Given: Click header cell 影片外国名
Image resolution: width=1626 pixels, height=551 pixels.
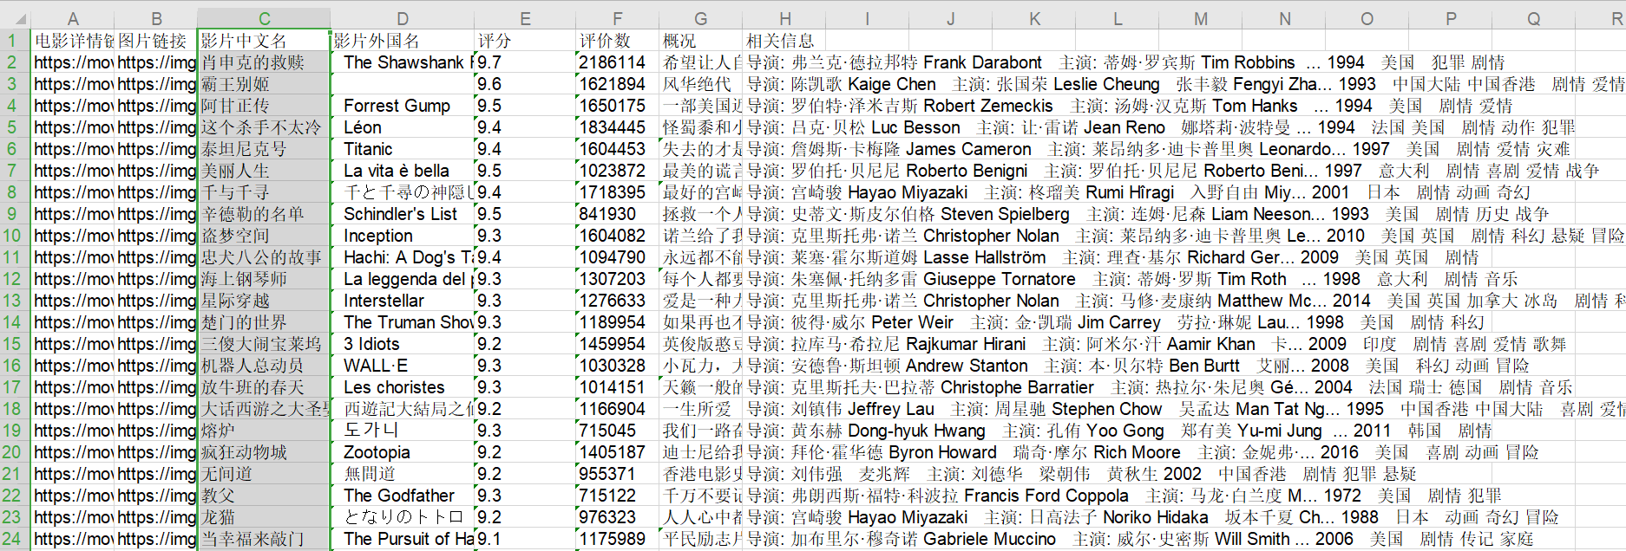Looking at the screenshot, I should (403, 40).
